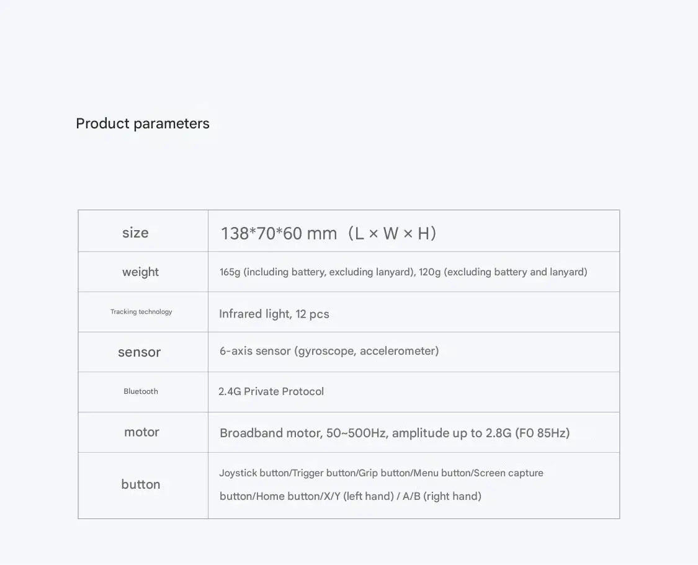
Task: Click the '2.4G Private Protocol' value
Action: click(x=271, y=391)
